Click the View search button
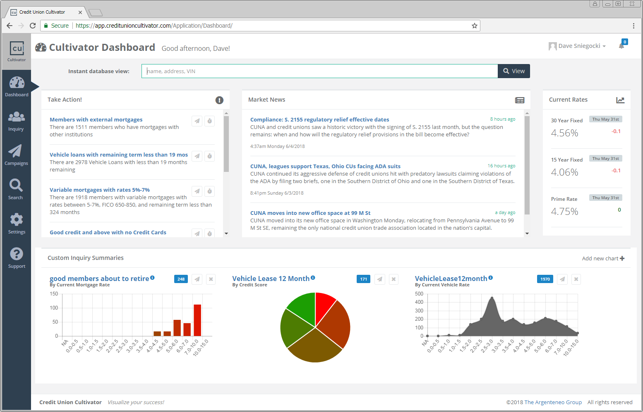The width and height of the screenshot is (643, 412). point(514,71)
